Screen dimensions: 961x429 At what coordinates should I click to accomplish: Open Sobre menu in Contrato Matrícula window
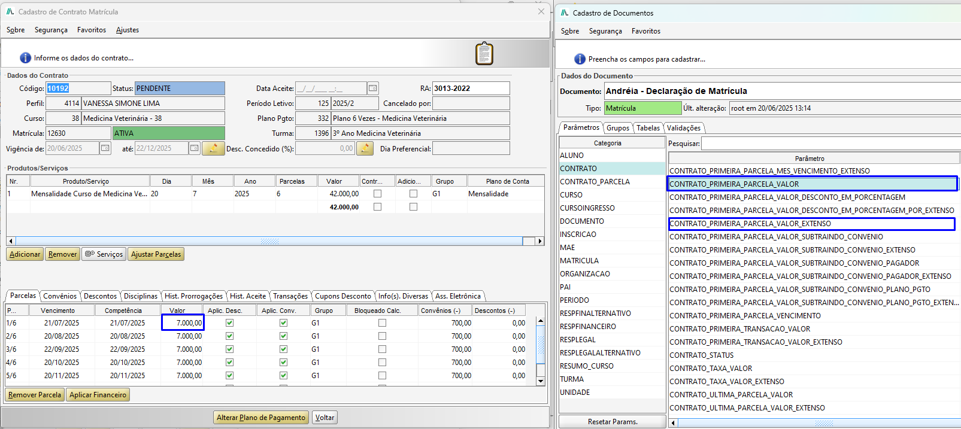point(16,30)
